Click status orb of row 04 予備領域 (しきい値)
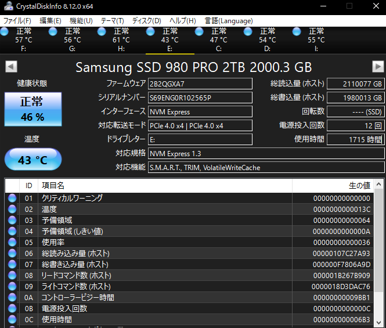The width and height of the screenshot is (386, 328). (x=12, y=231)
